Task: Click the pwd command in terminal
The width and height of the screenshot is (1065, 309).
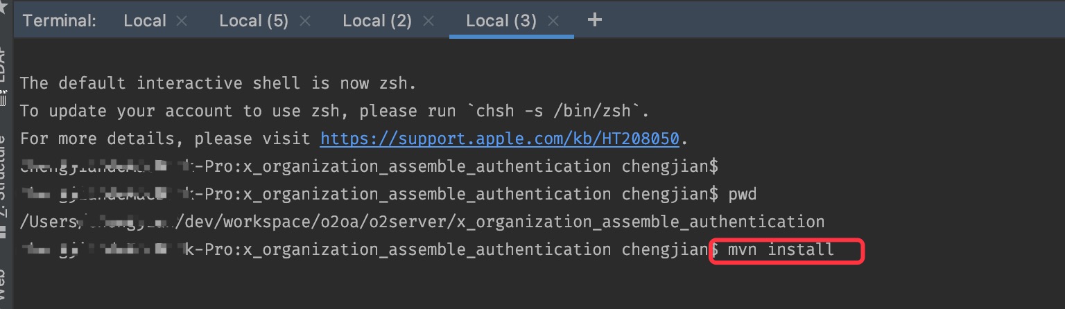Action: point(742,194)
